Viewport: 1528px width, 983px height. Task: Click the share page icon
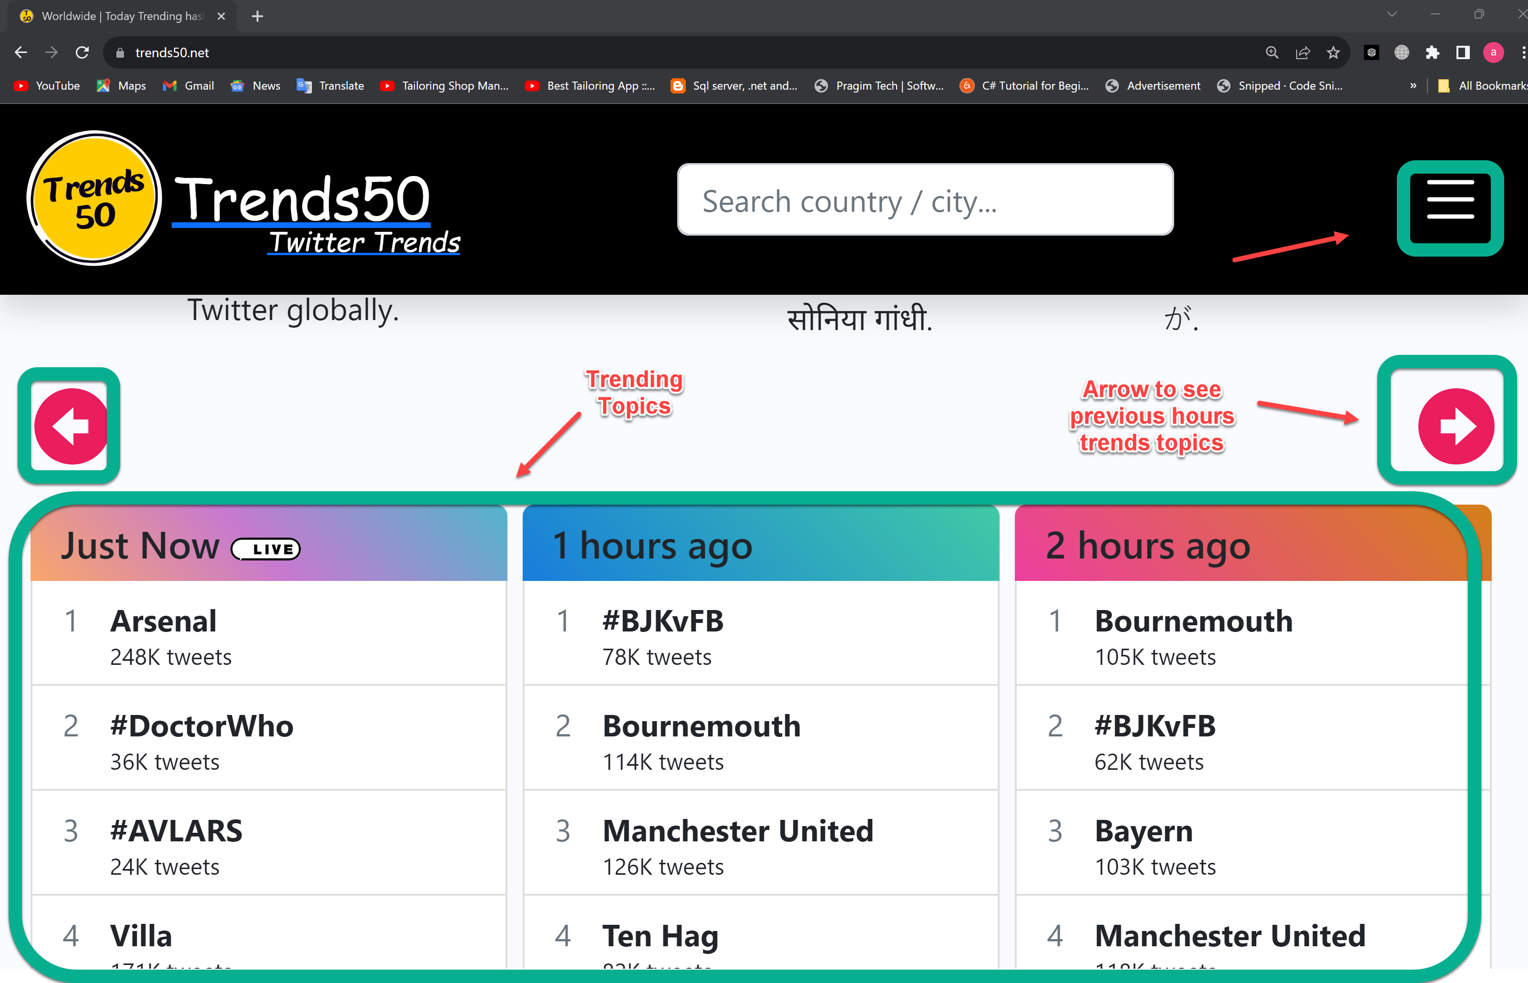[x=1303, y=52]
